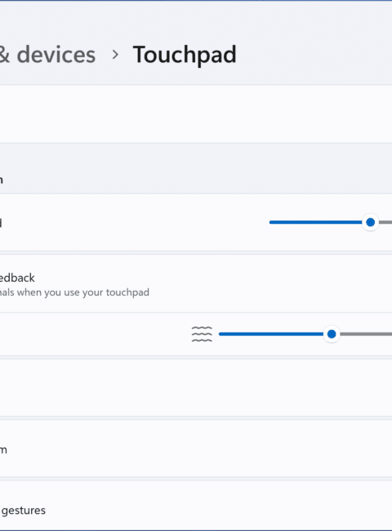392x531 pixels.
Task: Click the empty top card below the Touchpad heading
Action: pyautogui.click(x=196, y=114)
